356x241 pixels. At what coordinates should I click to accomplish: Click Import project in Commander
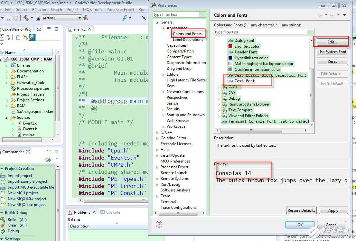coord(20,176)
